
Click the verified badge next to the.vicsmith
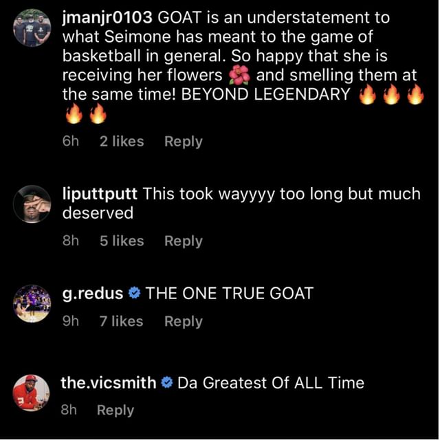pyautogui.click(x=167, y=383)
